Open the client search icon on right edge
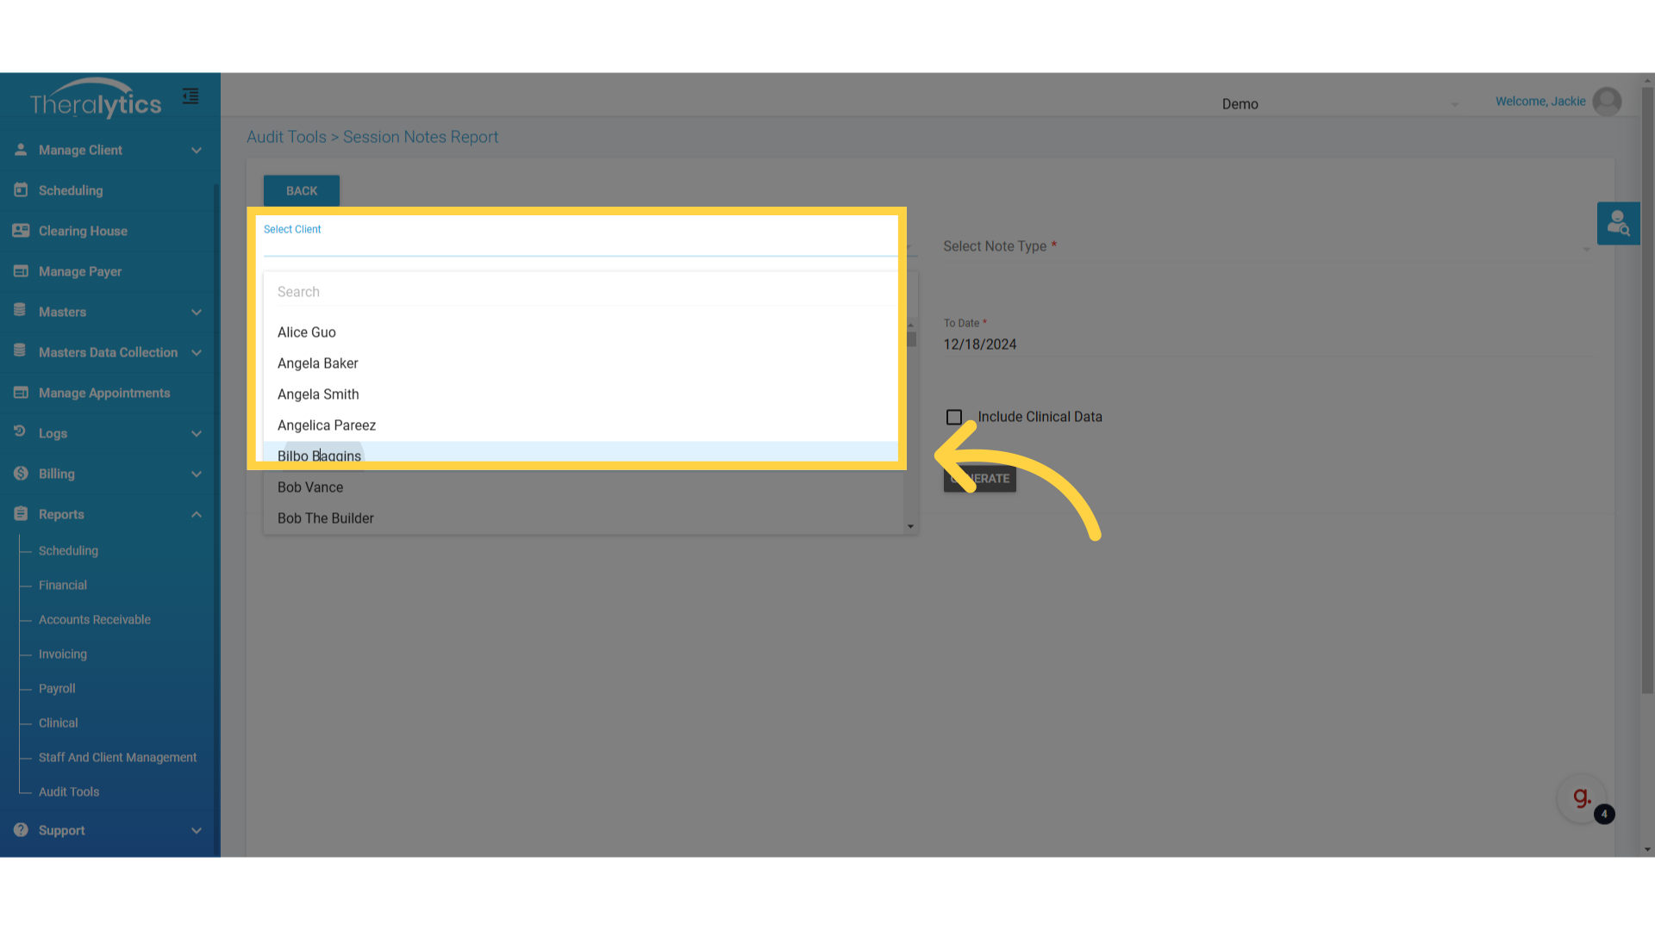The height and width of the screenshot is (930, 1655). point(1618,224)
